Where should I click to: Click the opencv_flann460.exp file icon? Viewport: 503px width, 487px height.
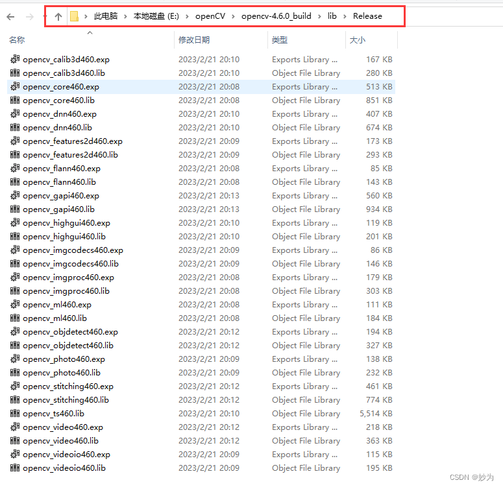15,169
